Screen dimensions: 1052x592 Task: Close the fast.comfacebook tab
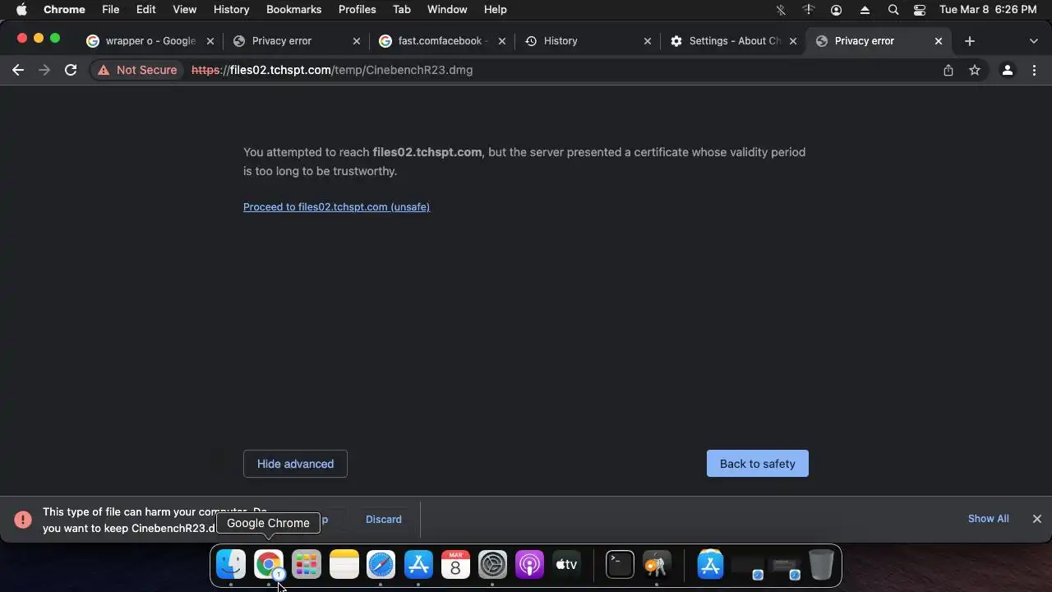pos(501,41)
